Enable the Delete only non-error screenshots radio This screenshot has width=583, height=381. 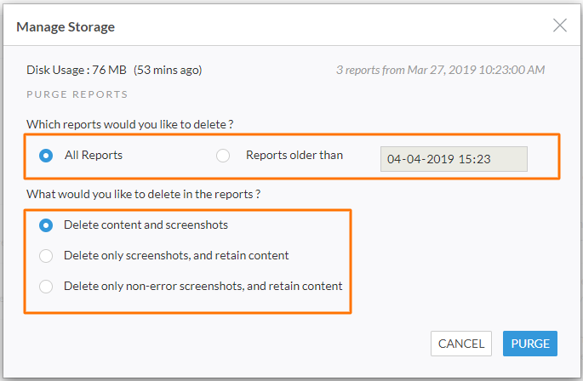46,287
